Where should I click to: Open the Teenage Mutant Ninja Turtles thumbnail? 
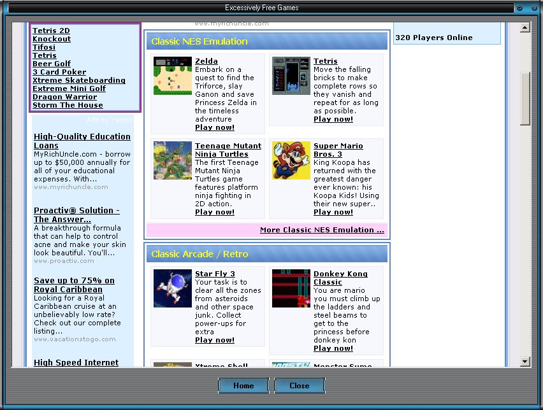pos(173,160)
